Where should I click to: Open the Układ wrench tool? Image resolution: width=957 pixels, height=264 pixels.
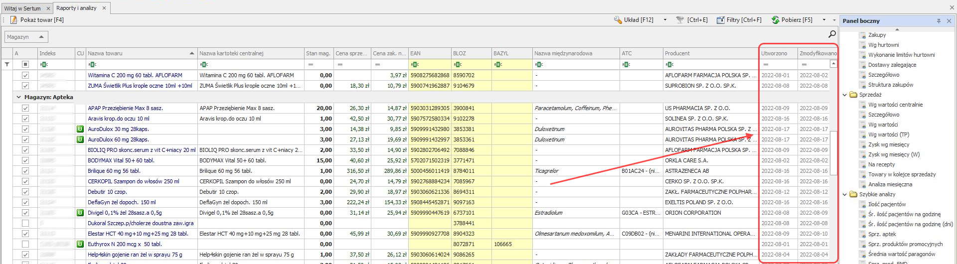click(x=618, y=20)
